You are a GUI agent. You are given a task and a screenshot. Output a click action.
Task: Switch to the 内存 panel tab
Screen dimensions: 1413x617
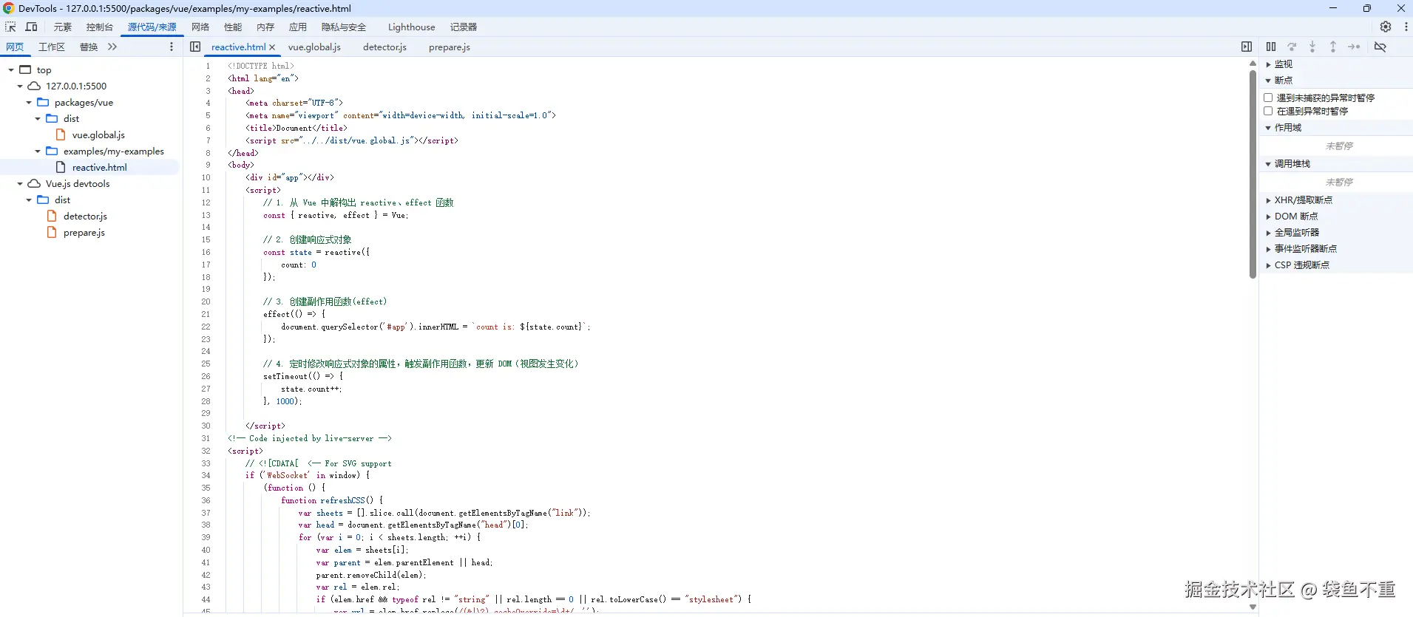pyautogui.click(x=265, y=27)
